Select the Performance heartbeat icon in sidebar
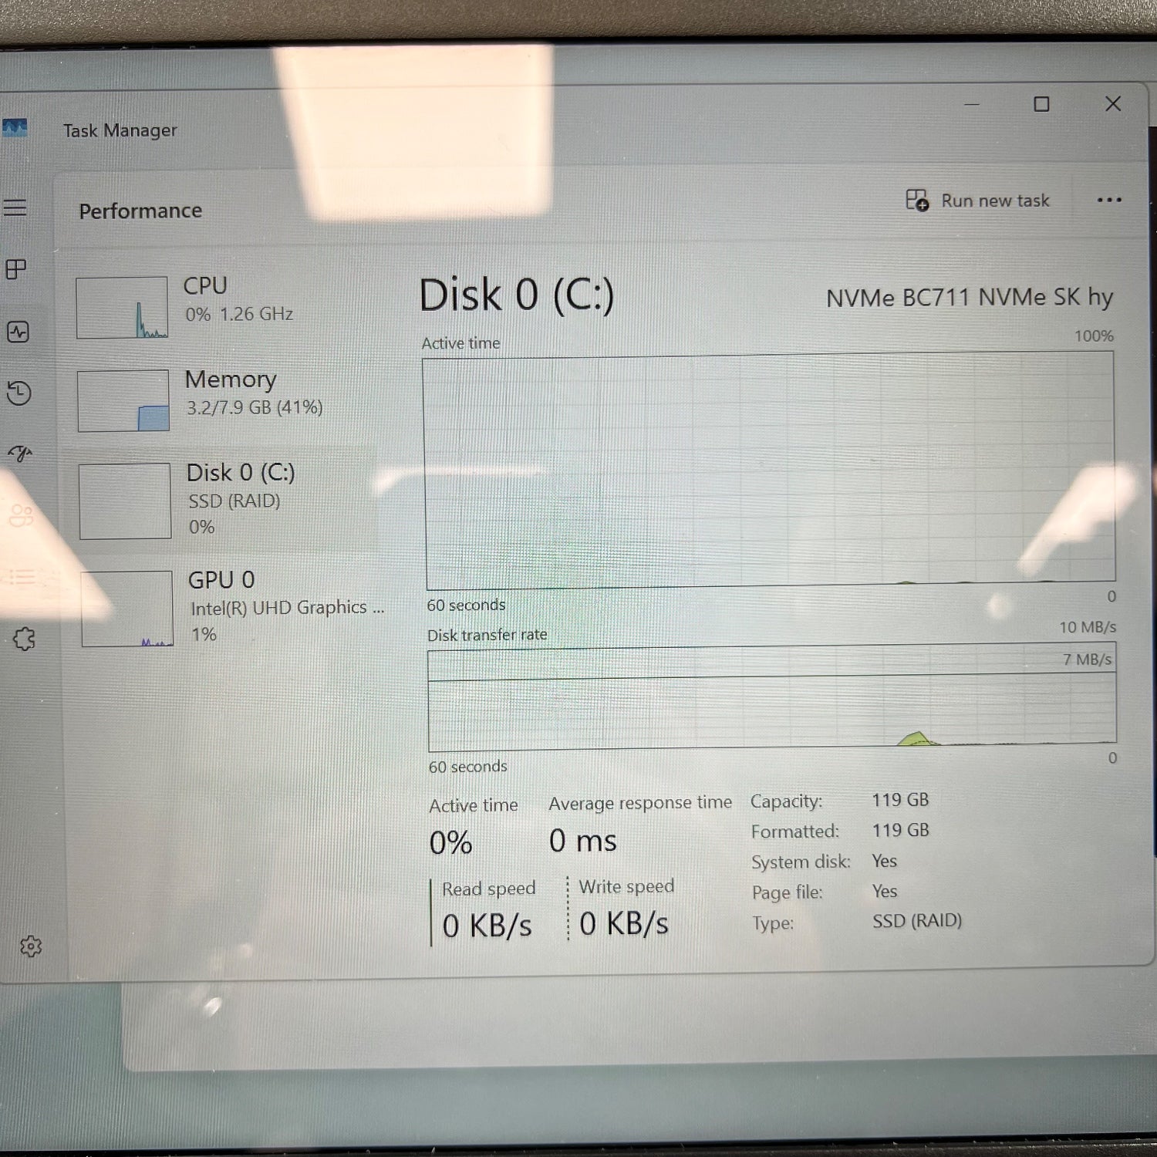1157x1157 pixels. pos(18,332)
